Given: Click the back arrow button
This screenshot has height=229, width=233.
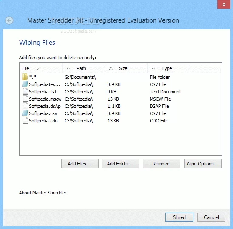Looking at the screenshot, I should (9, 20).
